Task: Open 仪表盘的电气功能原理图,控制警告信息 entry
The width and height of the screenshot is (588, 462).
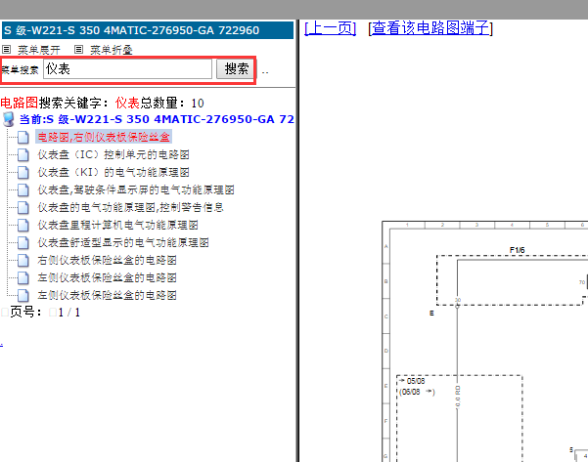Action: (130, 207)
